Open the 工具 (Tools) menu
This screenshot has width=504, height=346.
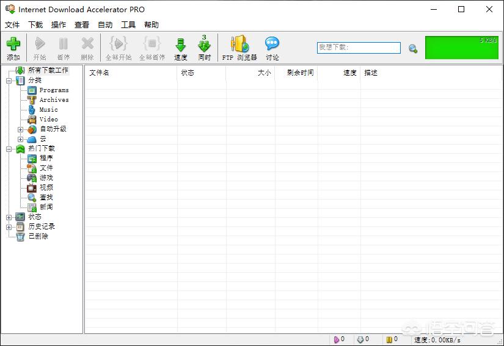pyautogui.click(x=128, y=25)
